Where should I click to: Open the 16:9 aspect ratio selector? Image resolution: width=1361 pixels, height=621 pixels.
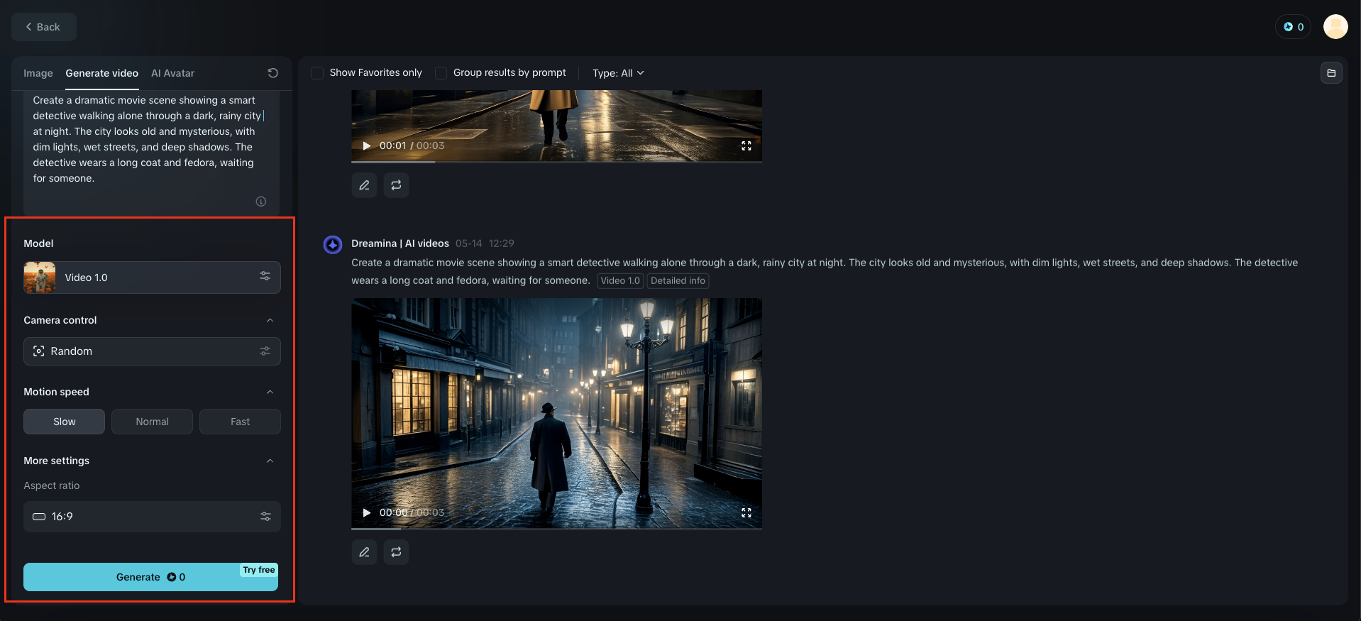point(152,517)
